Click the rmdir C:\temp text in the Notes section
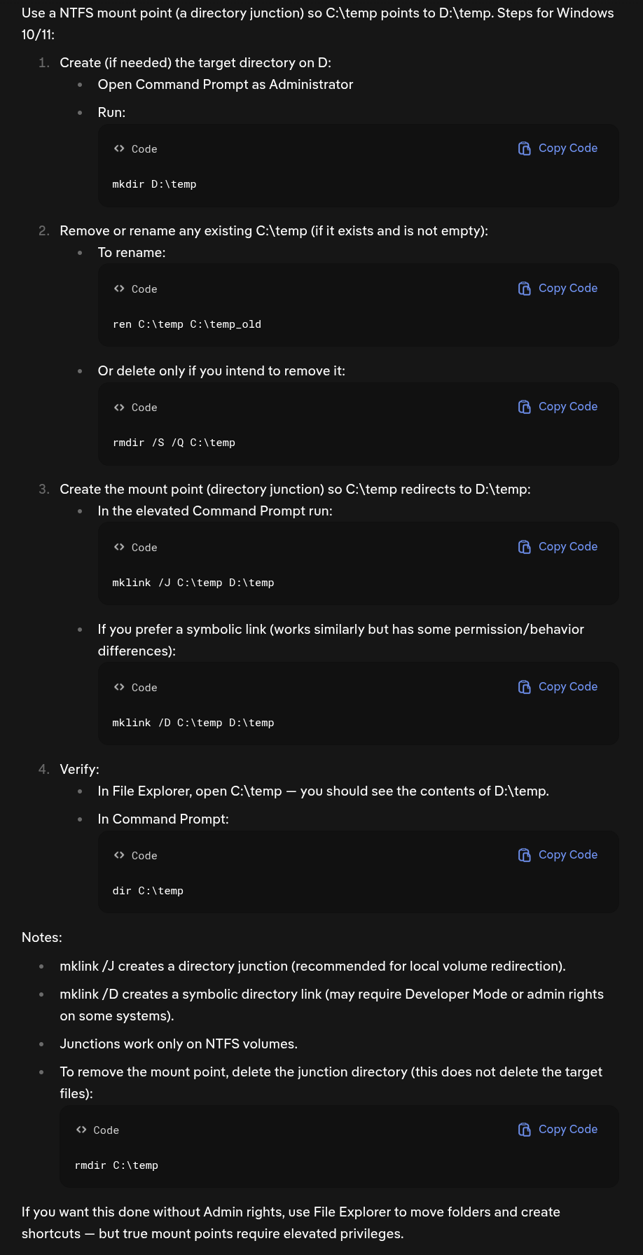The image size is (643, 1255). pos(116,1165)
